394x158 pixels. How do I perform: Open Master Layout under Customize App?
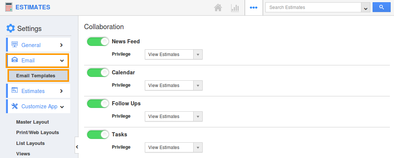coord(32,122)
